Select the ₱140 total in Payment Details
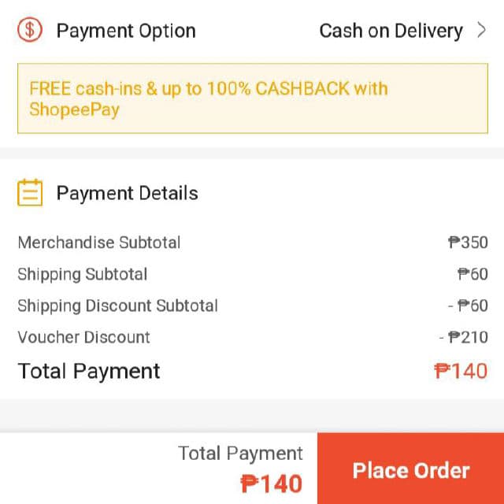504x504 pixels. pos(461,371)
